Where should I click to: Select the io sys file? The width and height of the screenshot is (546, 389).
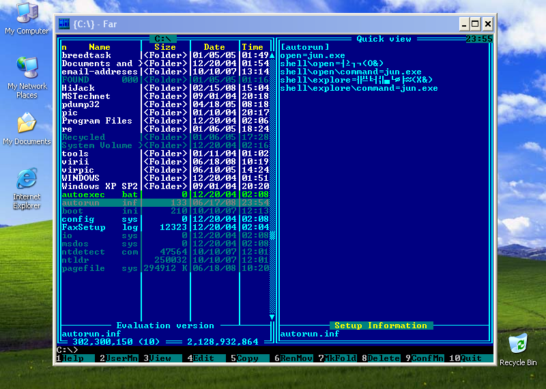click(x=165, y=235)
